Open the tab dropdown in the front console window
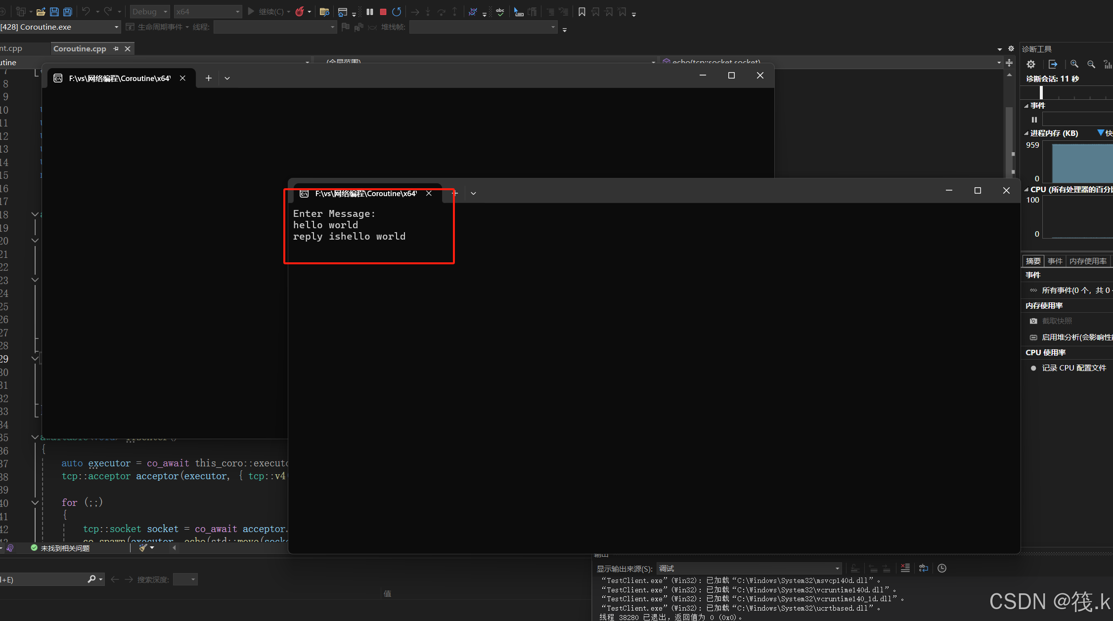 [x=473, y=193]
